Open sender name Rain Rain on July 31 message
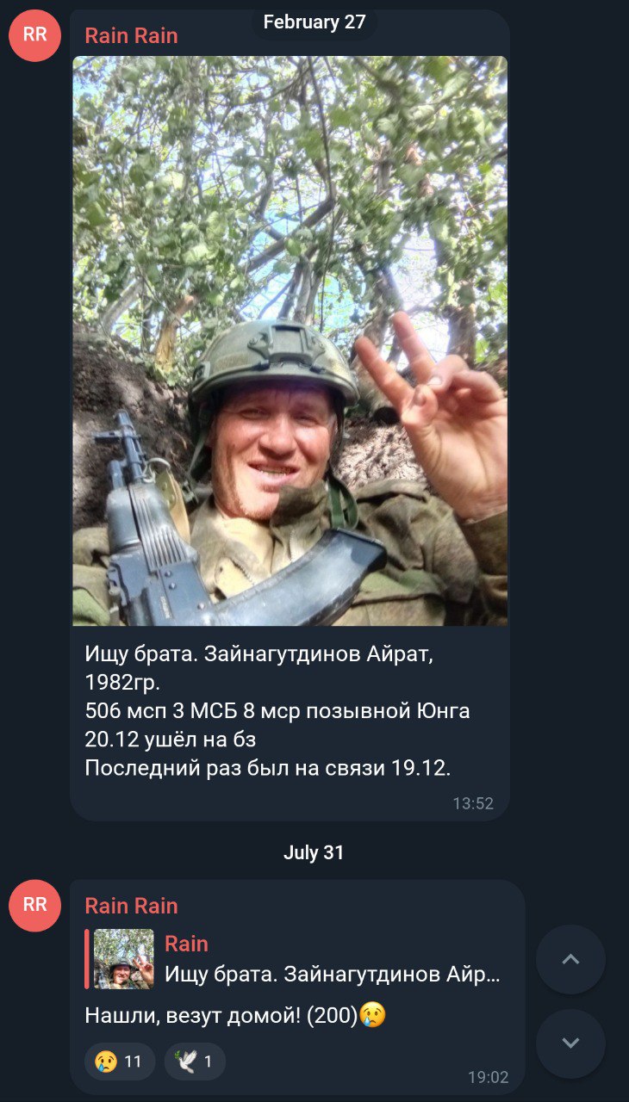The height and width of the screenshot is (1102, 629). 131,906
